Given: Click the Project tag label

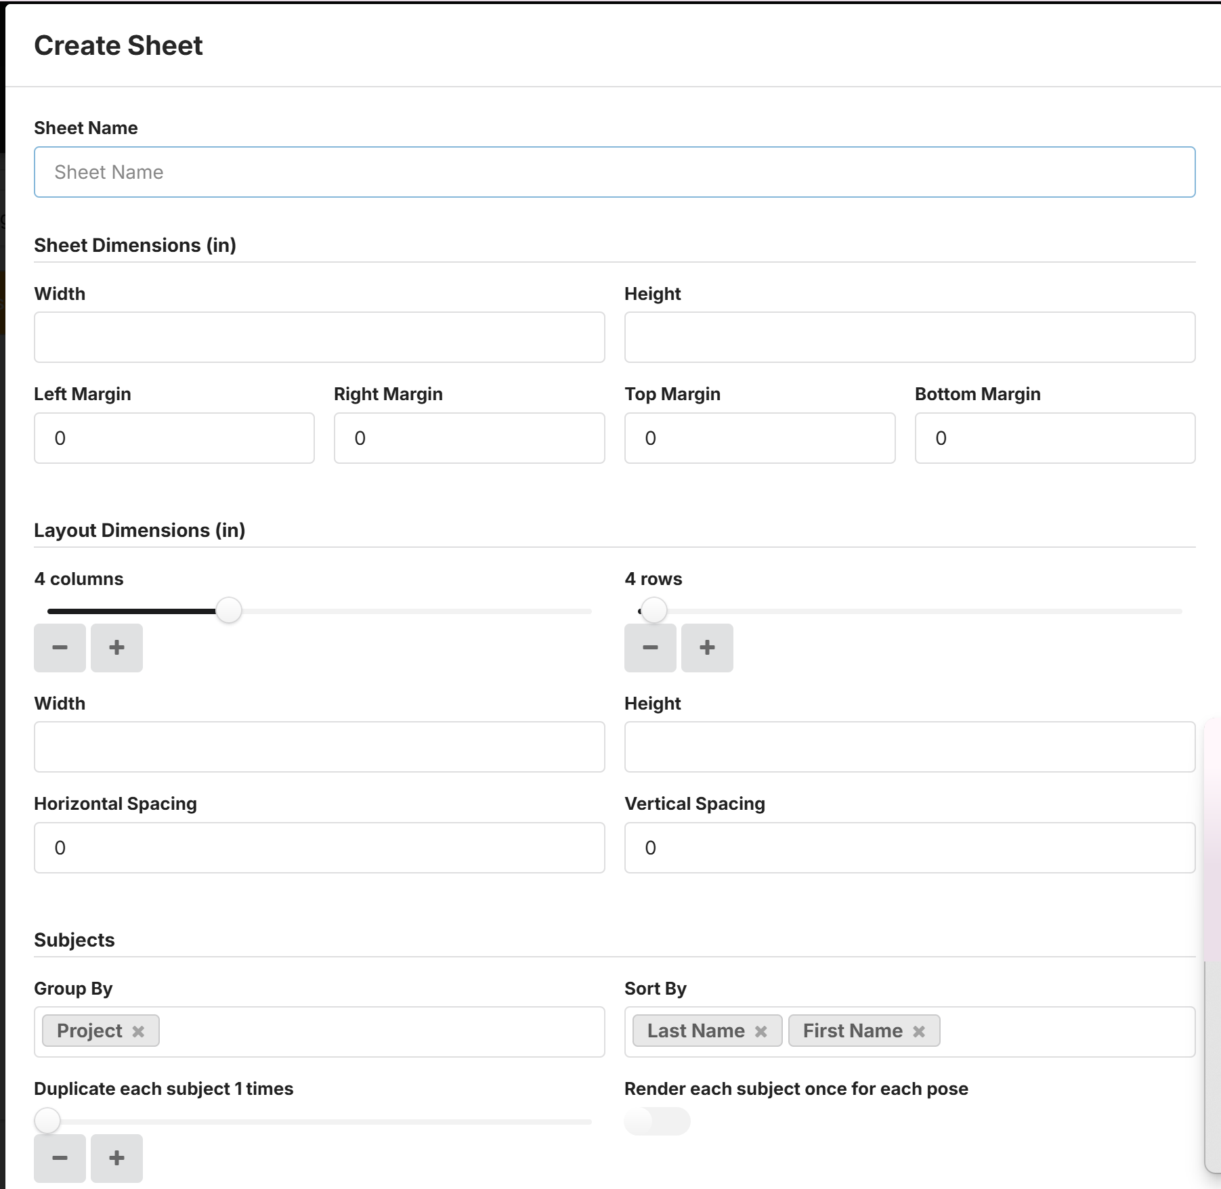Looking at the screenshot, I should pyautogui.click(x=89, y=1031).
